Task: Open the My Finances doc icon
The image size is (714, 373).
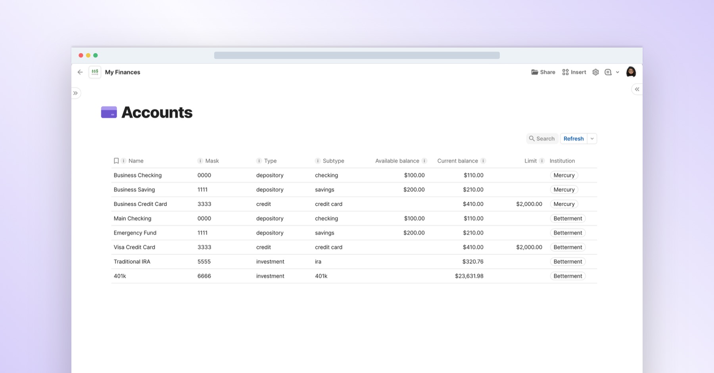Action: click(95, 72)
